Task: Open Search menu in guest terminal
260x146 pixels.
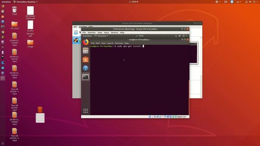Action: point(110,43)
